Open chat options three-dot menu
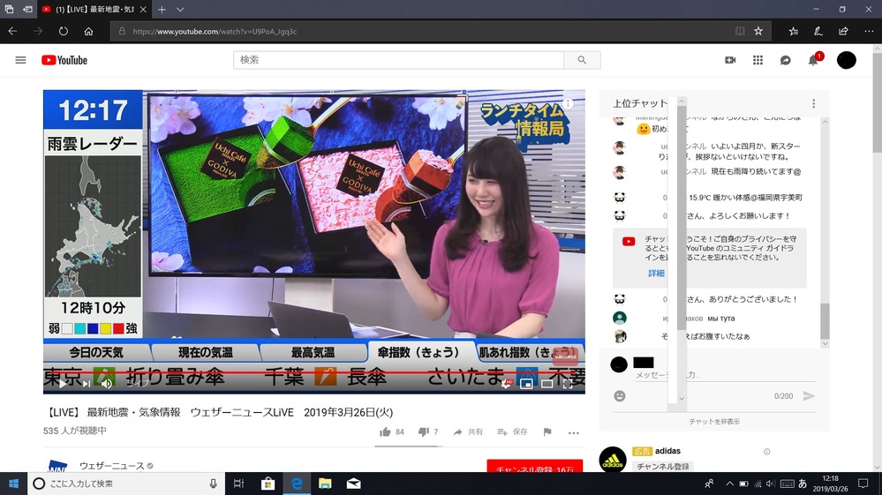882x495 pixels. point(813,103)
